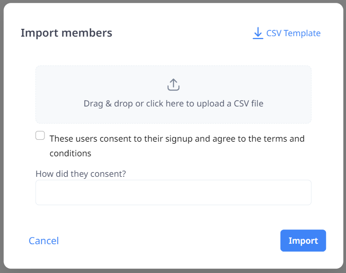The image size is (346, 273).
Task: Select the tray-with-arrow upload icon
Action: pos(173,84)
